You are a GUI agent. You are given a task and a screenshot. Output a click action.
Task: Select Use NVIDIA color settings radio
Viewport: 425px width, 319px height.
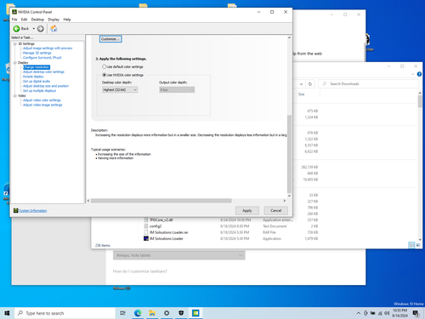104,75
